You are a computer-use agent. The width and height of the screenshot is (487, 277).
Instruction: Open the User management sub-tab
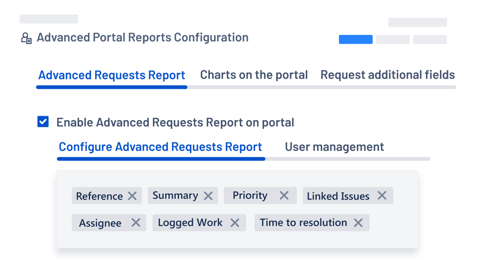[334, 147]
